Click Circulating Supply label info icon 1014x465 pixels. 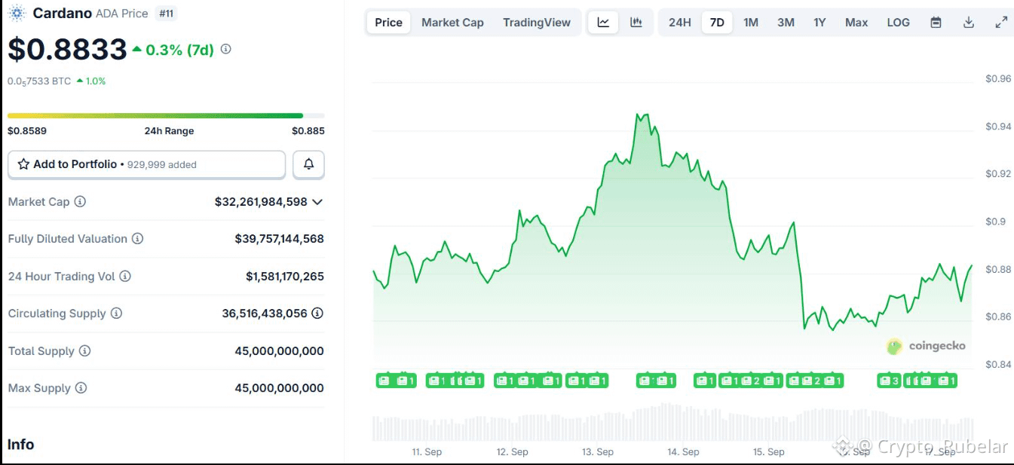(x=116, y=314)
